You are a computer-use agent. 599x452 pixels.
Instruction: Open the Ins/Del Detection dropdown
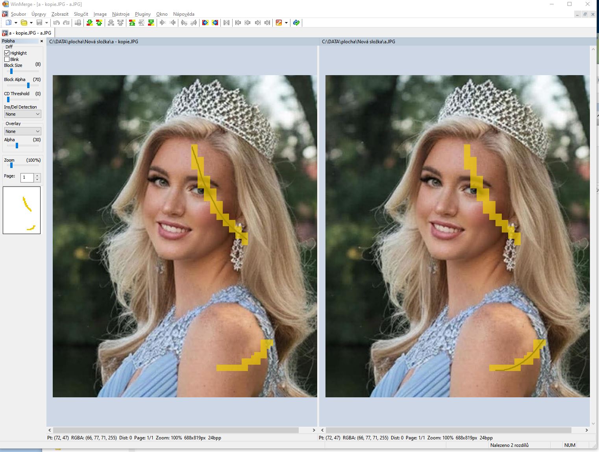pos(22,114)
